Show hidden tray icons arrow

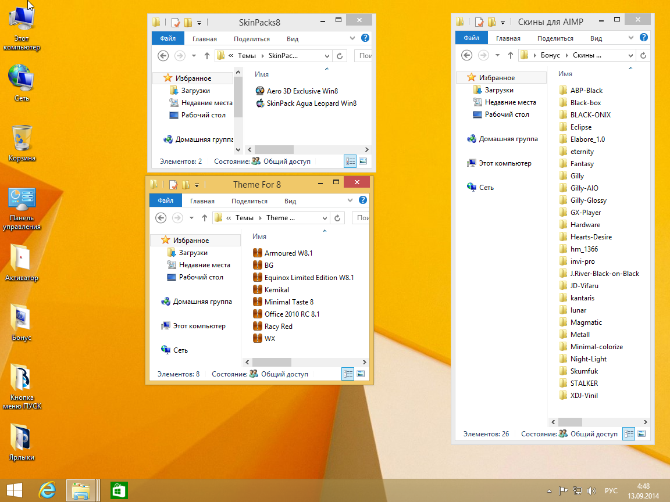(x=549, y=491)
